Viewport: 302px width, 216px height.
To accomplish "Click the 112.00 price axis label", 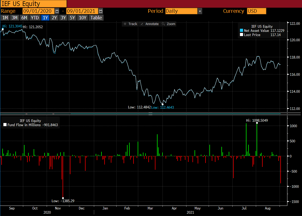I will 295,109.
